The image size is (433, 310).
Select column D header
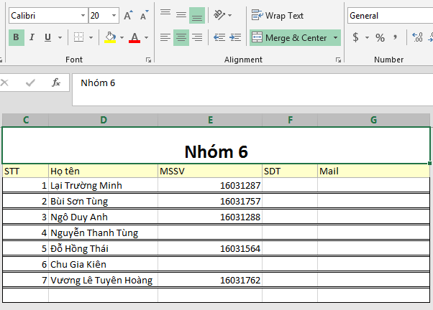point(104,120)
